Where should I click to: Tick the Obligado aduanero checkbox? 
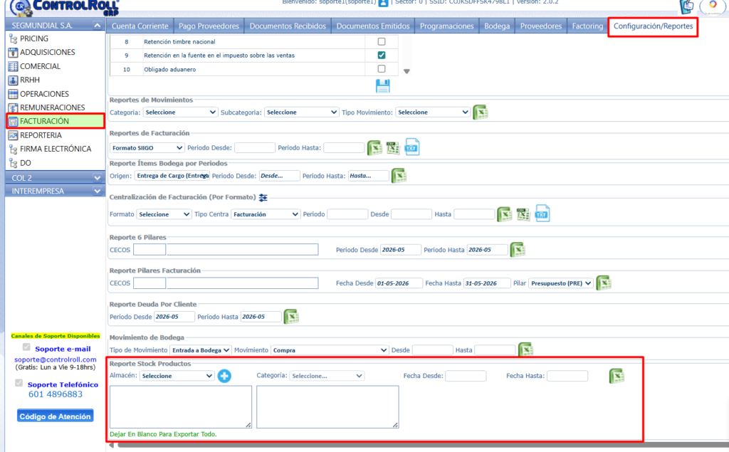point(382,69)
